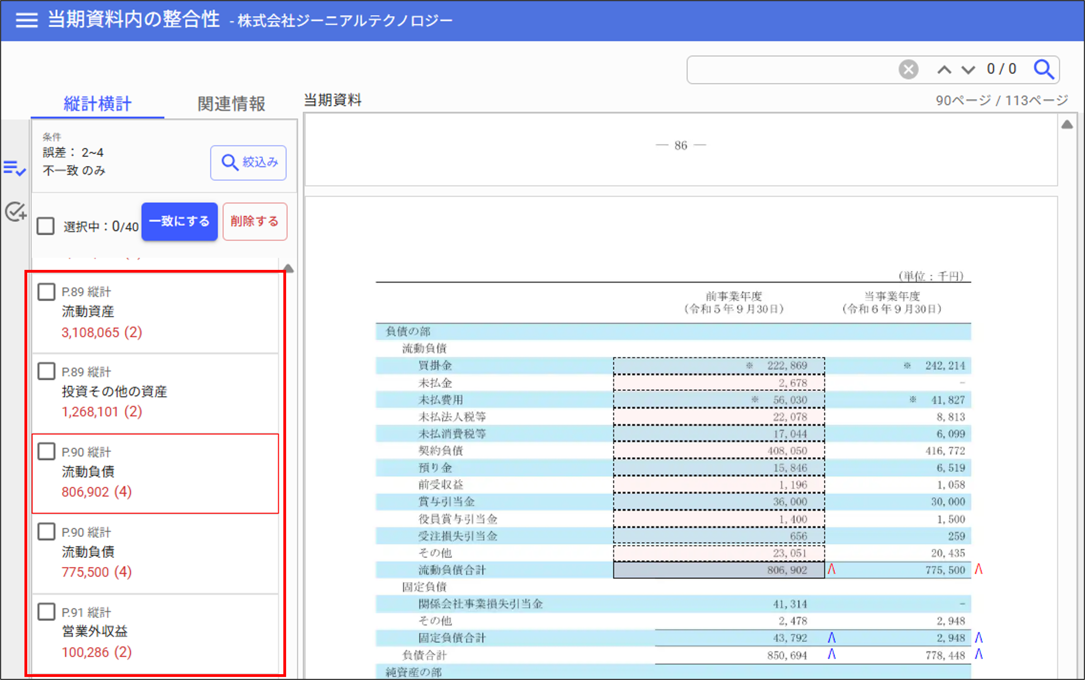
Task: Toggle the select-all checkbox
Action: (x=46, y=226)
